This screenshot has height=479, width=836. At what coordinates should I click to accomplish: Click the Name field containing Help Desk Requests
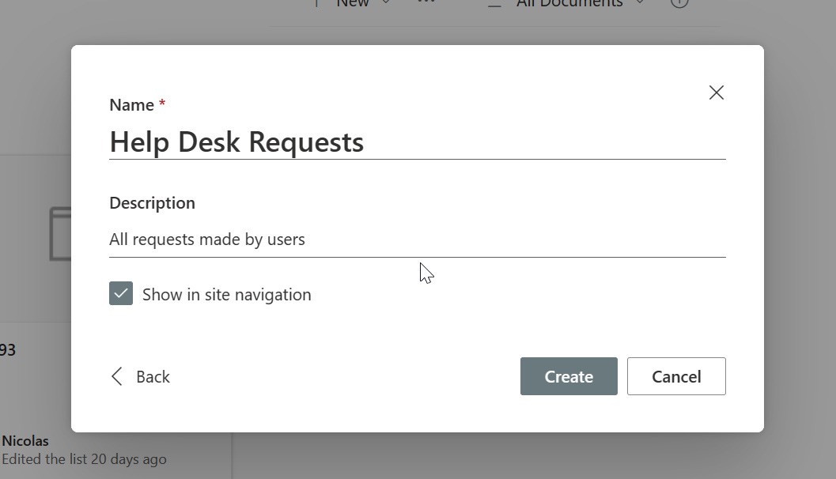coord(418,142)
